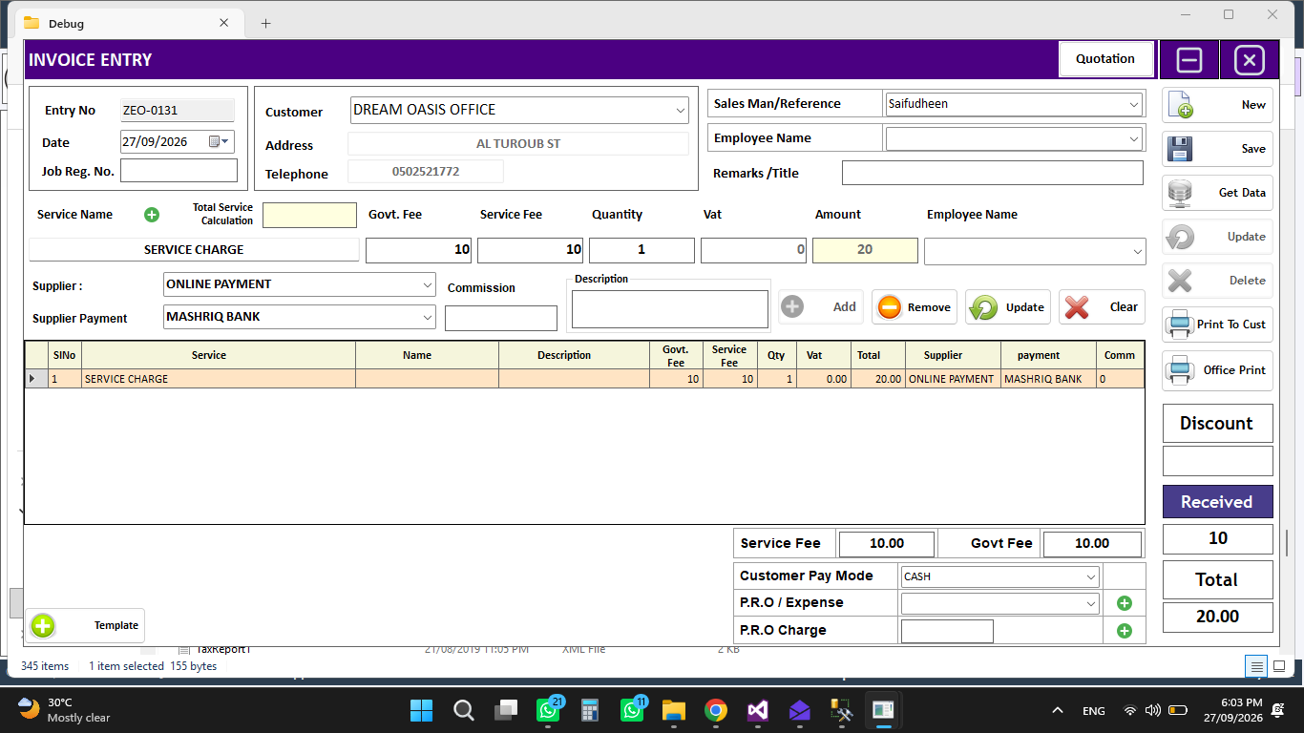Click the Total button
The width and height of the screenshot is (1304, 733).
tap(1217, 580)
